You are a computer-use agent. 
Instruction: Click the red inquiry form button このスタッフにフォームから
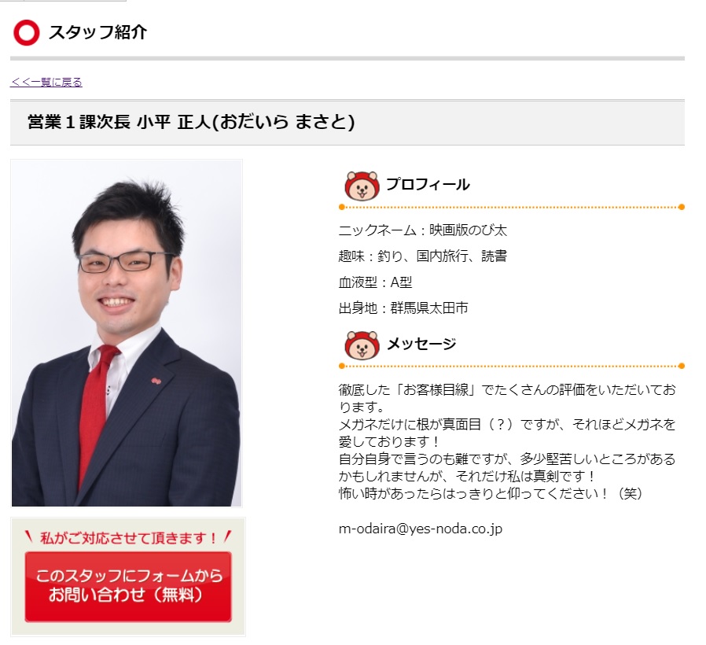128,587
